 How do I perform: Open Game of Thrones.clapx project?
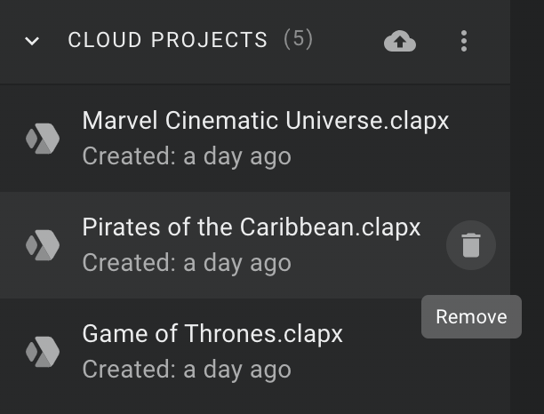pyautogui.click(x=212, y=334)
